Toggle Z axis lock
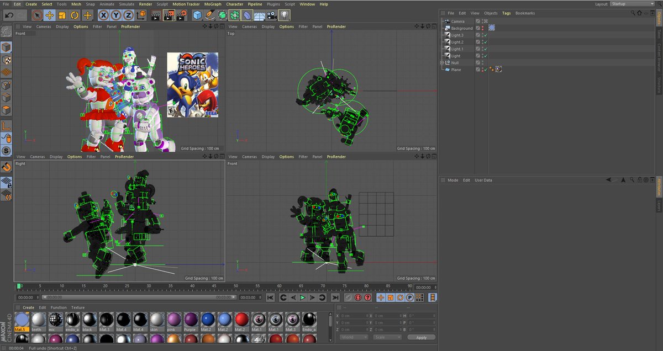This screenshot has height=351, width=663. (128, 15)
